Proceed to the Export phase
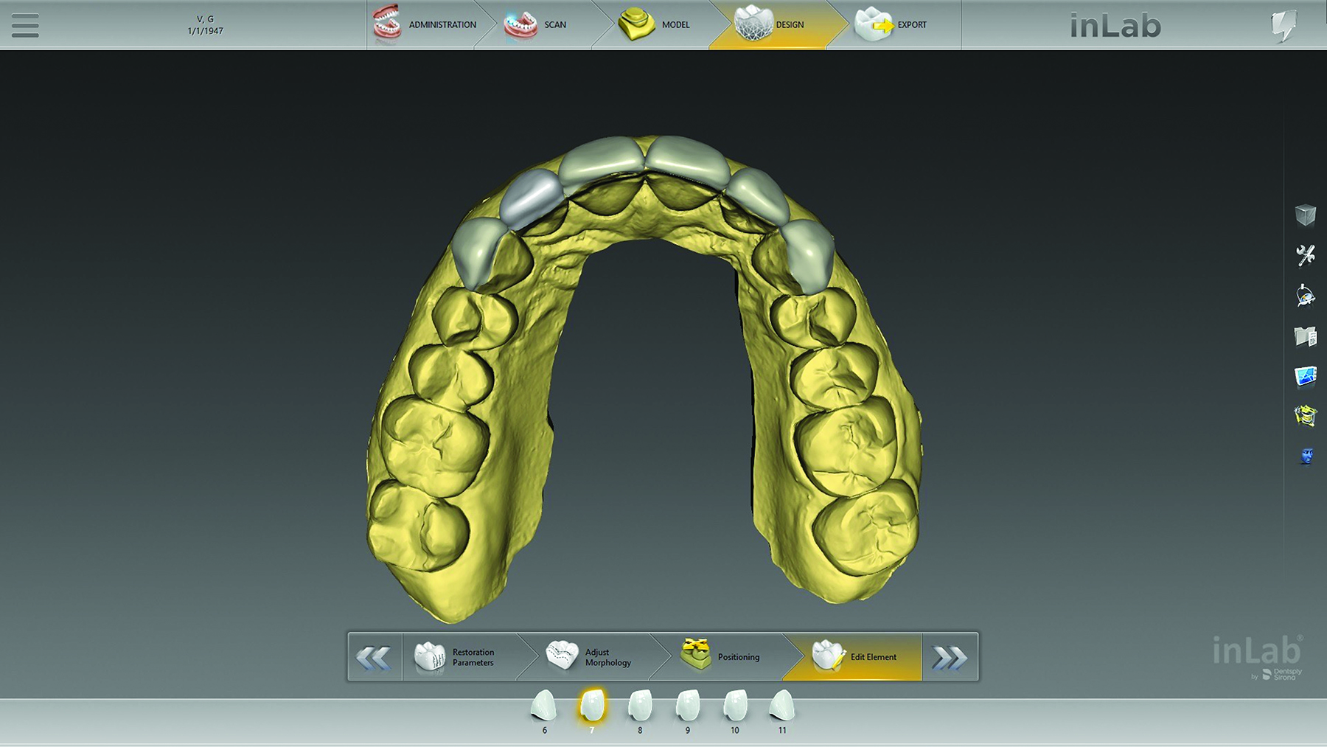The width and height of the screenshot is (1327, 747). point(892,24)
